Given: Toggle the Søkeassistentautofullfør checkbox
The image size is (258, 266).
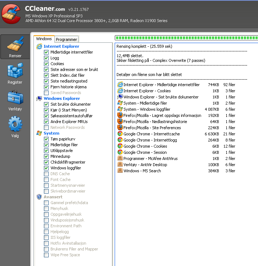Looking at the screenshot, I should [46, 116].
